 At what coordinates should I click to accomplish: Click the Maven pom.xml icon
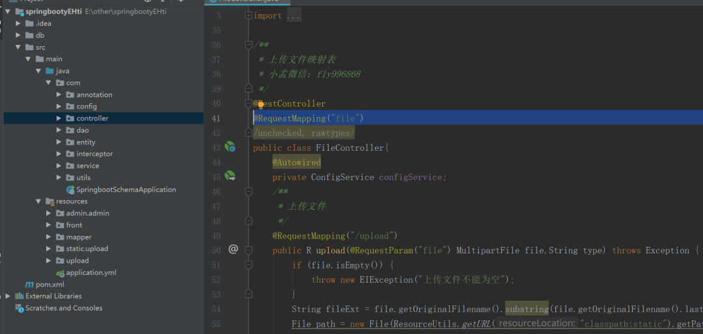click(x=29, y=285)
